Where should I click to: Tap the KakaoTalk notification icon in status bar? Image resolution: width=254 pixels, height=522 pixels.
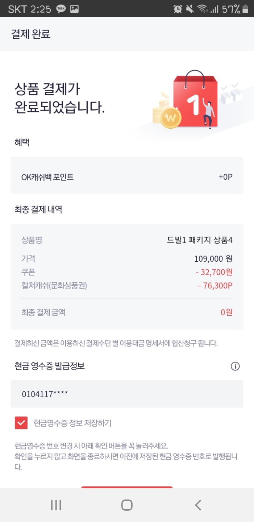[61, 9]
